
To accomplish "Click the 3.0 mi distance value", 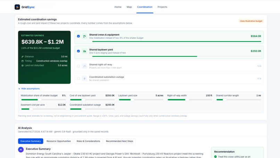I will click(64, 56).
